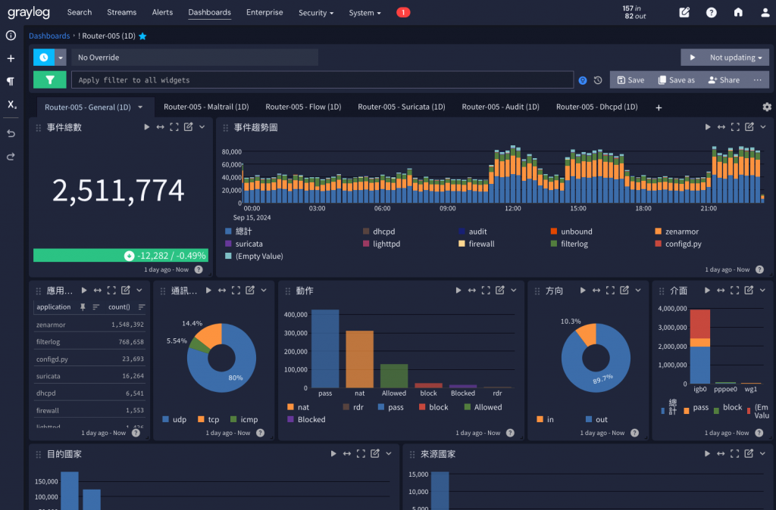Screen dimensions: 776x510
Task: Open 事件總數 widget in fullscreen
Action: pyautogui.click(x=174, y=127)
